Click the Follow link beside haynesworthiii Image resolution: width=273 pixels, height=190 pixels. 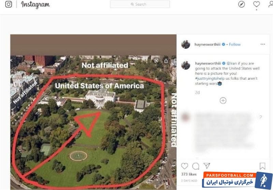235,44
